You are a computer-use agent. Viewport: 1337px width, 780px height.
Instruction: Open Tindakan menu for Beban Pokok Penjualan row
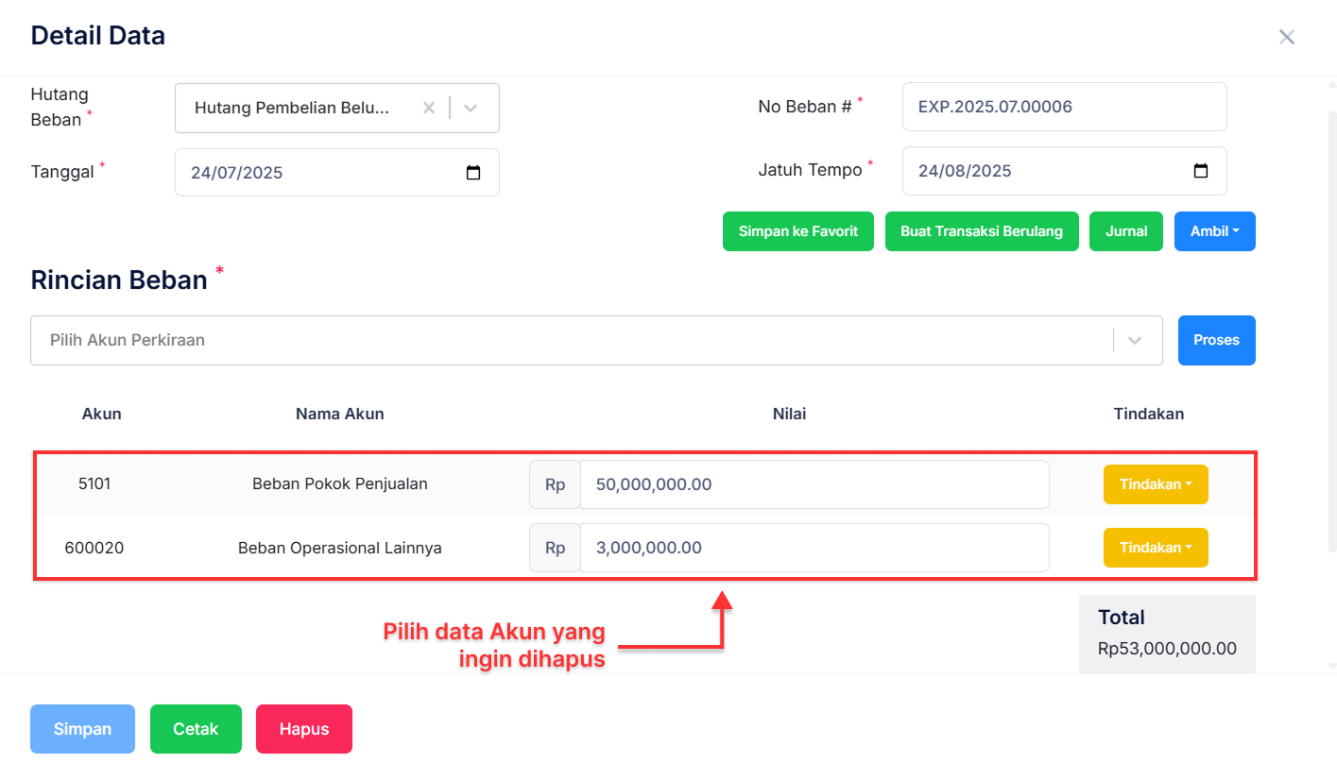point(1156,483)
